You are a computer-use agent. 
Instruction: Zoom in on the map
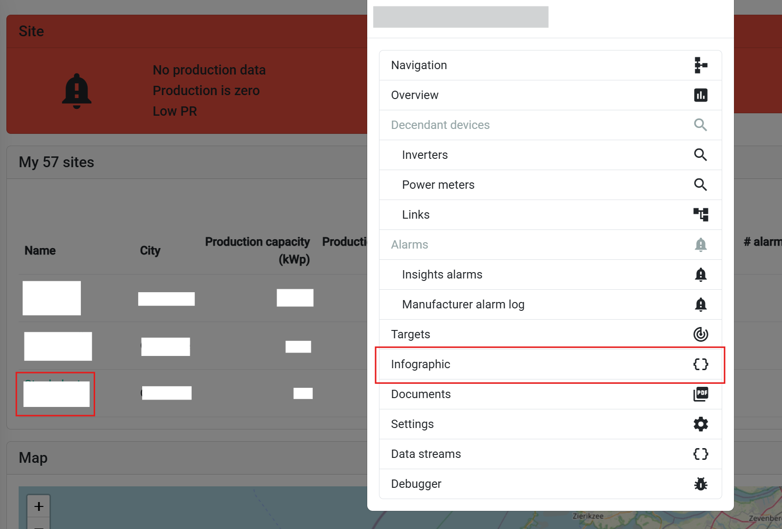point(39,506)
